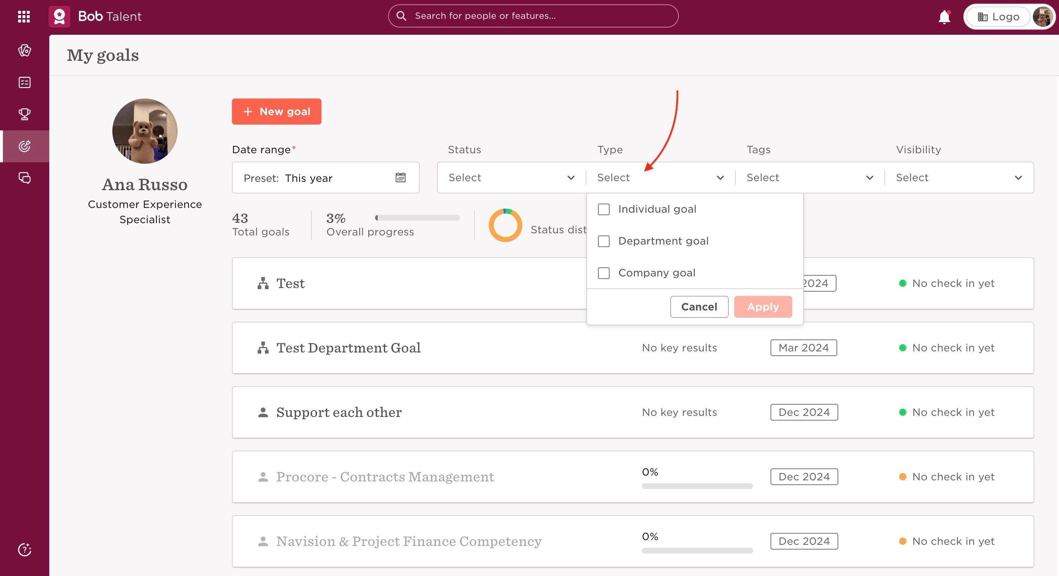Click the Navision goal progress bar

697,551
